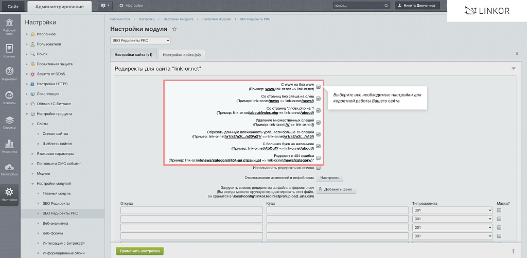
Task: Switch to Настройки сайта (s2) tab
Action: (x=181, y=54)
